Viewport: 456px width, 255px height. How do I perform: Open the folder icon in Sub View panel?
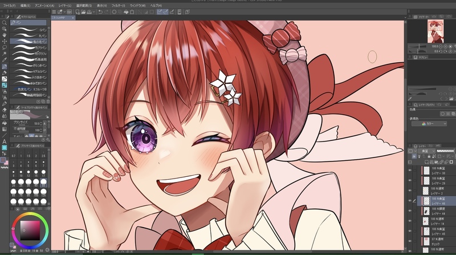coord(451,99)
